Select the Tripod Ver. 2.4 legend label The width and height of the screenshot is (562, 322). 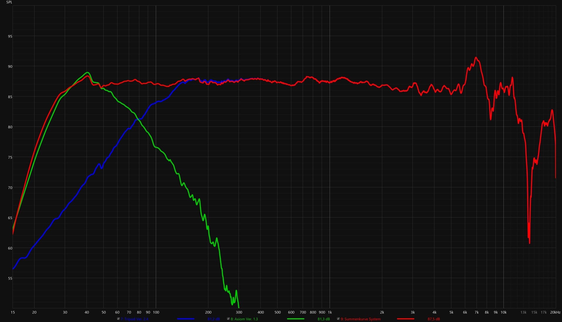point(134,319)
